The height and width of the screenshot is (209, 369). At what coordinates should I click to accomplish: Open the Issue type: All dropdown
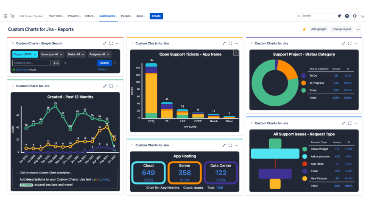click(x=52, y=54)
